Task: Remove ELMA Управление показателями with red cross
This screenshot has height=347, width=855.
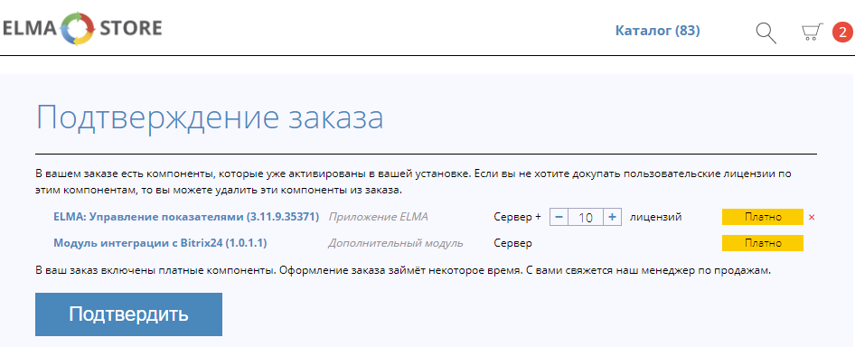Action: pos(812,217)
